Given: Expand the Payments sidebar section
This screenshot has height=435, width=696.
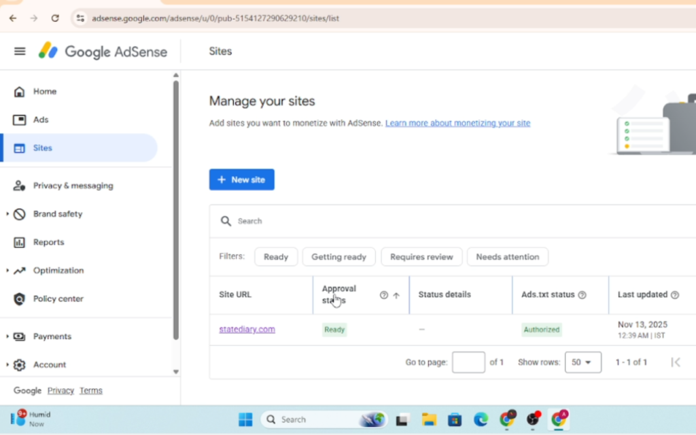Looking at the screenshot, I should click(7, 336).
